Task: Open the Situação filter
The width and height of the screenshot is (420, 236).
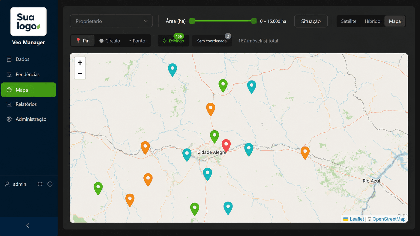Action: pyautogui.click(x=311, y=21)
